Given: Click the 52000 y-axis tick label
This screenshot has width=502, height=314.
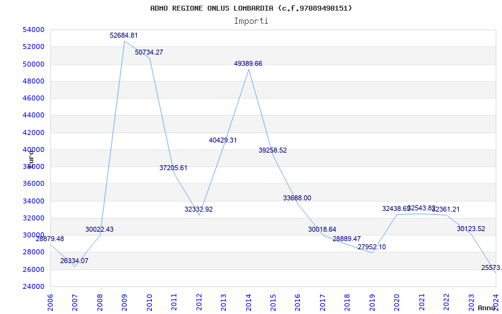Looking at the screenshot, I should tap(33, 46).
